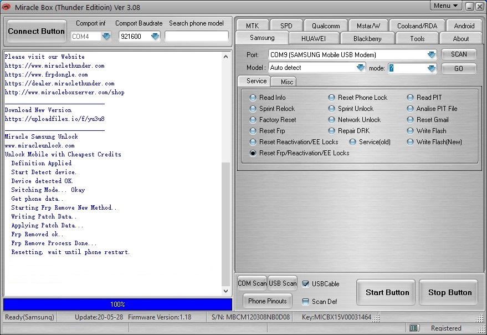Uncheck the USBCable checkbox
Viewport: 487px width, 335px height.
point(306,283)
